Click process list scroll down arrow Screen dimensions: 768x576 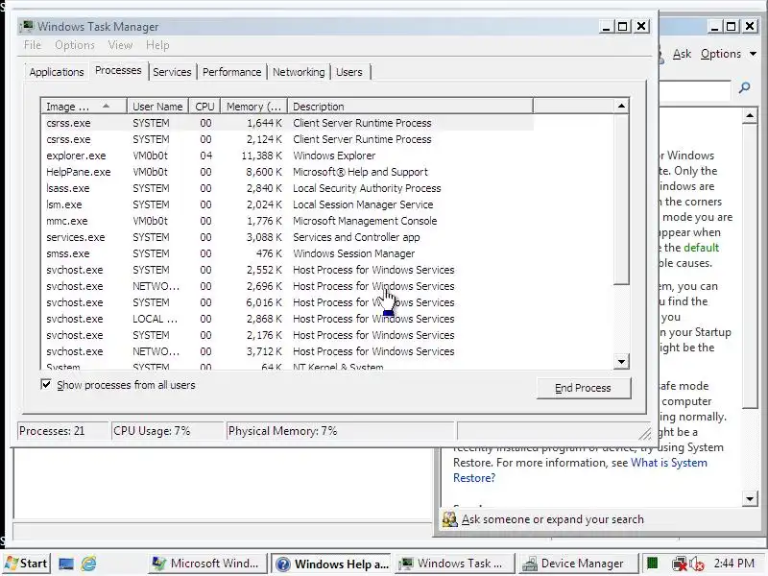[621, 362]
